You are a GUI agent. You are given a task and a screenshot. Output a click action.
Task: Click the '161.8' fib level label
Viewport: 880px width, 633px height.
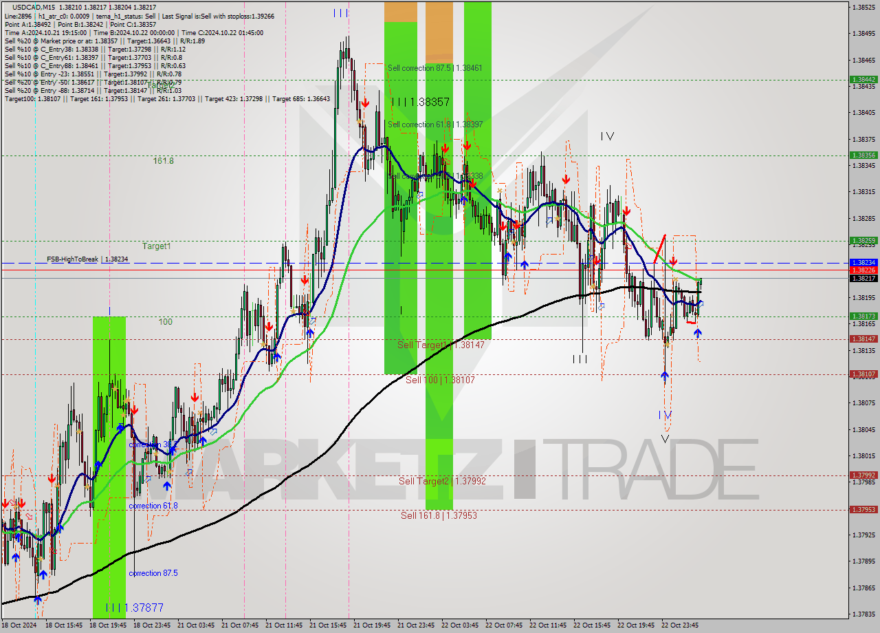pos(163,160)
